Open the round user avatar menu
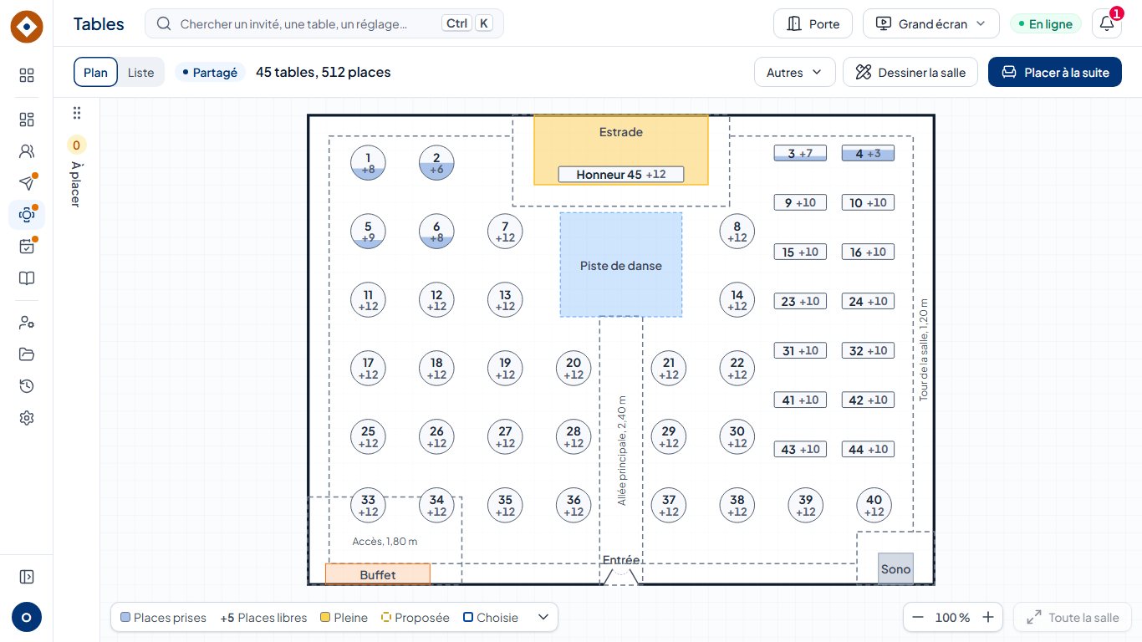Screen dimensions: 1142x642 pyautogui.click(x=27, y=618)
